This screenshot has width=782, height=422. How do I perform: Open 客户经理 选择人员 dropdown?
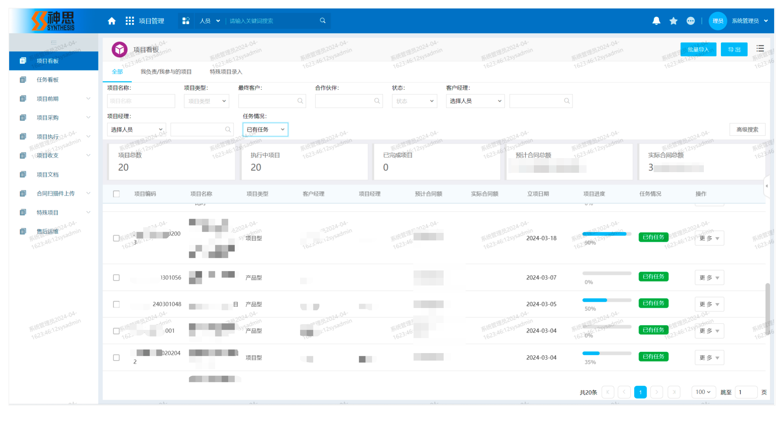[x=475, y=101]
